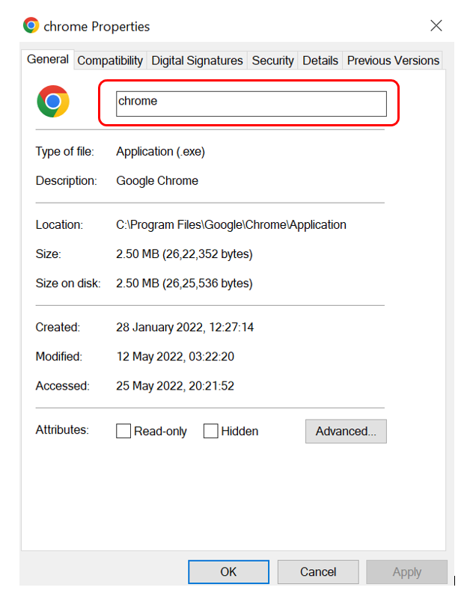The height and width of the screenshot is (608, 467).
Task: Click the Google Chrome description text
Action: tap(157, 181)
